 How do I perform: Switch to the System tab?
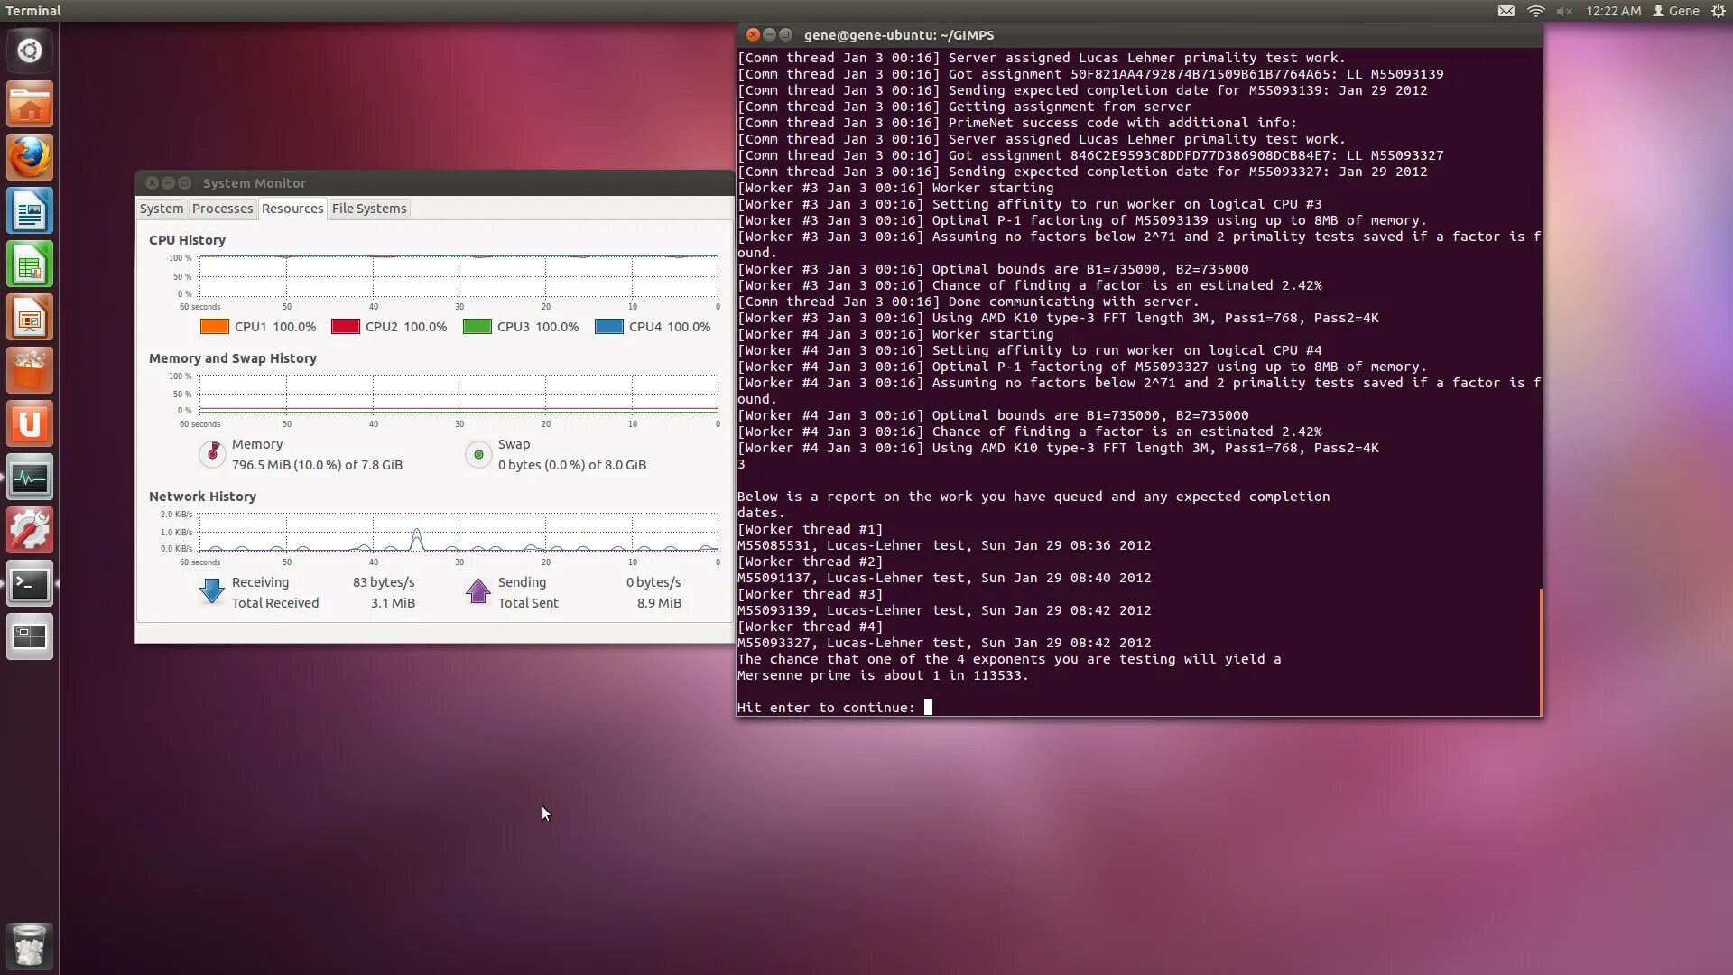point(162,209)
